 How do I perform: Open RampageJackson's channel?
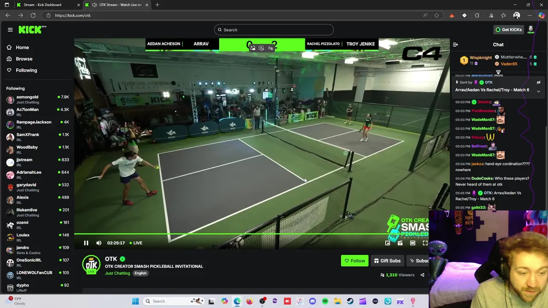pos(38,124)
